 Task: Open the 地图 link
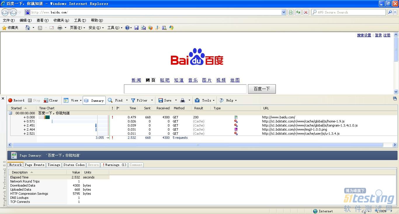pyautogui.click(x=235, y=80)
